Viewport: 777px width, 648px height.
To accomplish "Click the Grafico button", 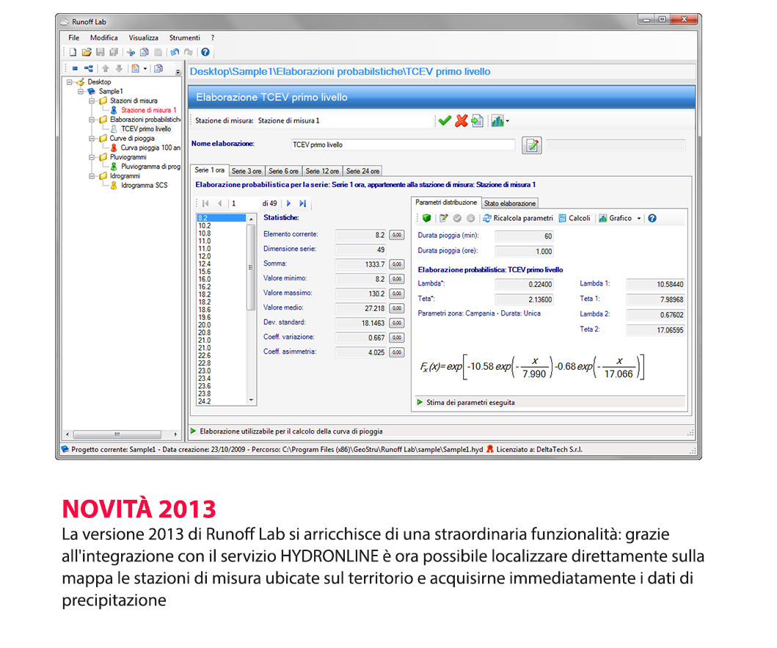I will [x=616, y=218].
